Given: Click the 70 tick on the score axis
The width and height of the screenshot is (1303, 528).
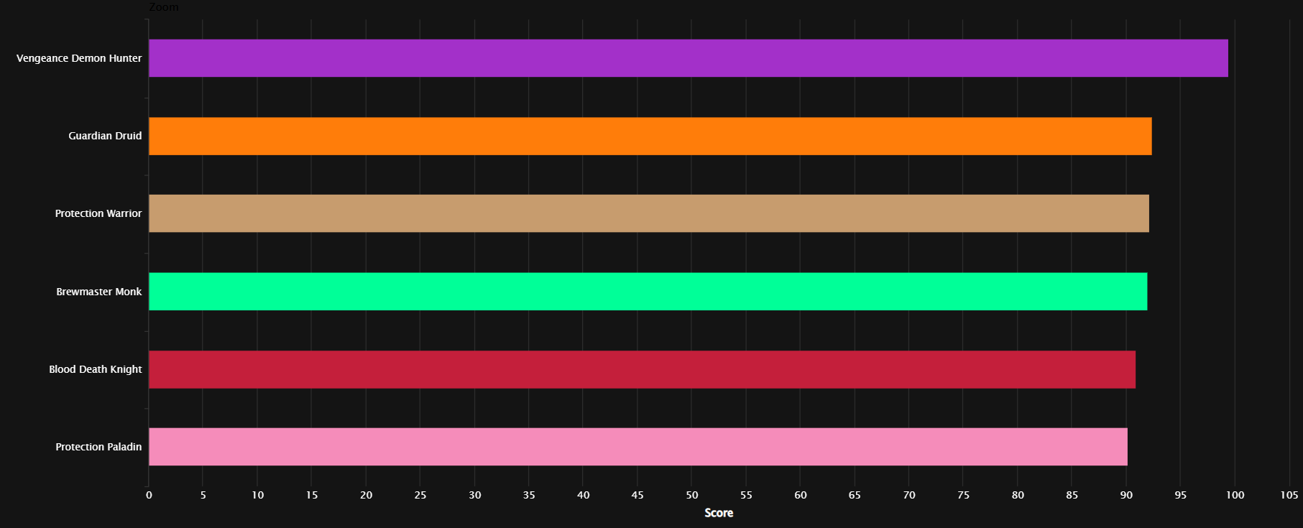Looking at the screenshot, I should pyautogui.click(x=909, y=495).
